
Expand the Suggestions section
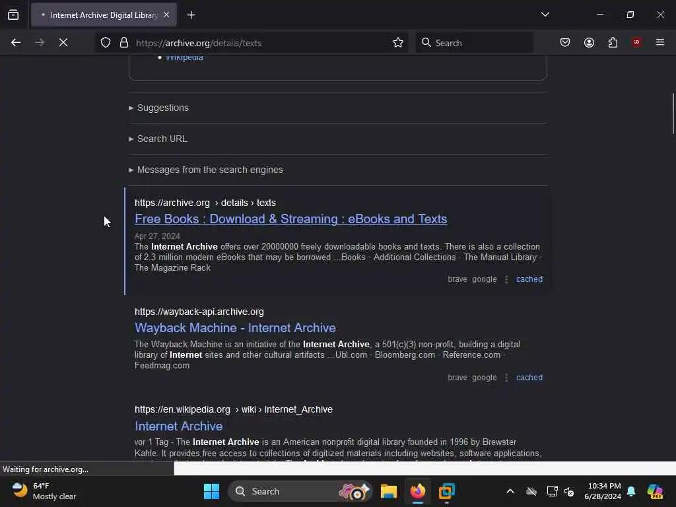(x=158, y=108)
